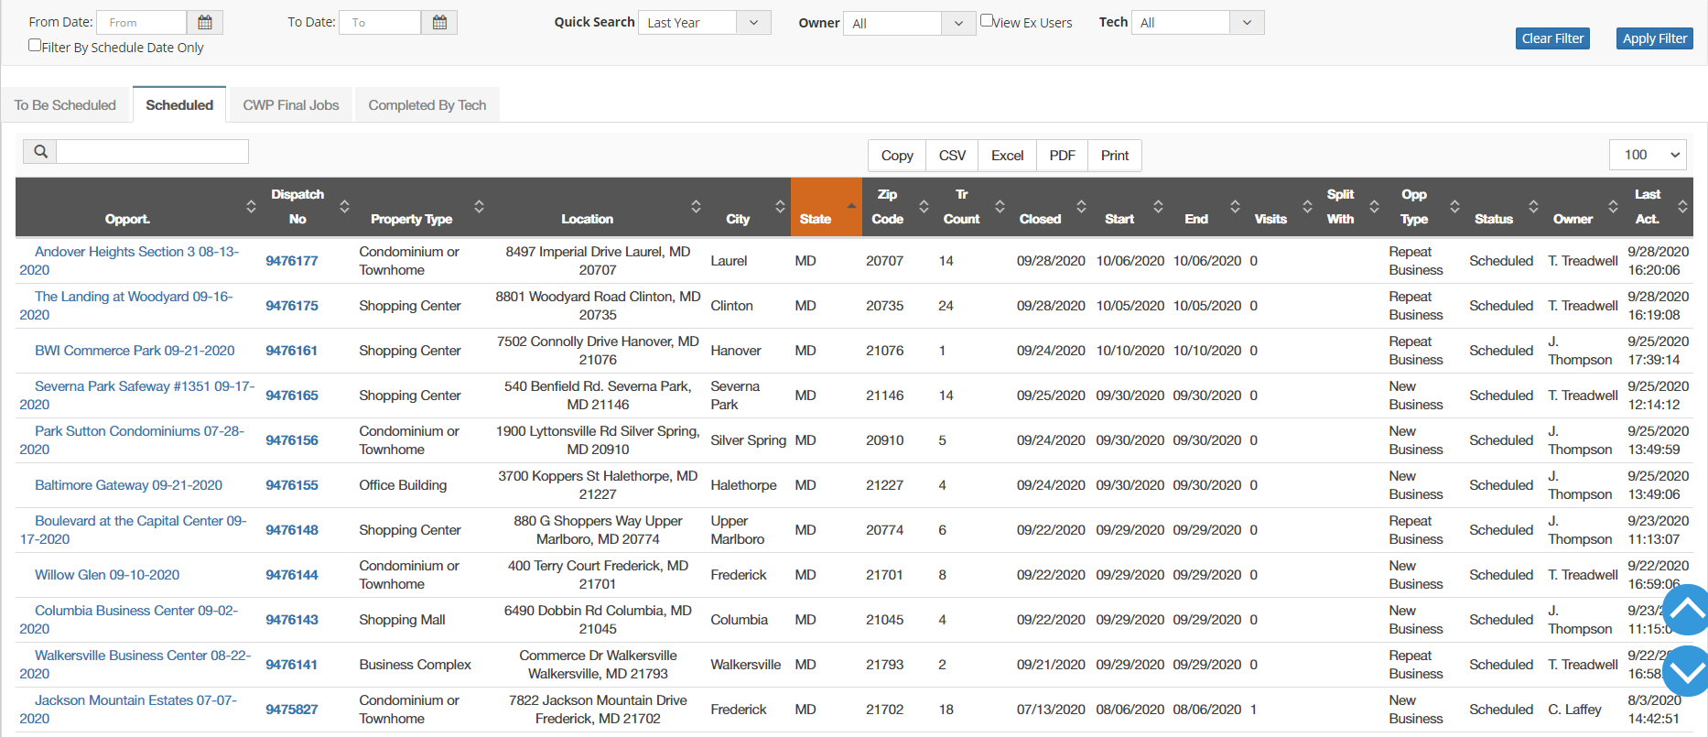Sort the table by Opport. column

pos(136,207)
